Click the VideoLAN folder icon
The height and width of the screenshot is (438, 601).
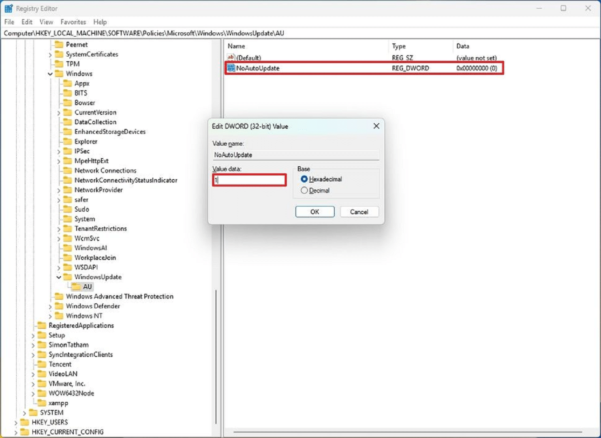[42, 374]
